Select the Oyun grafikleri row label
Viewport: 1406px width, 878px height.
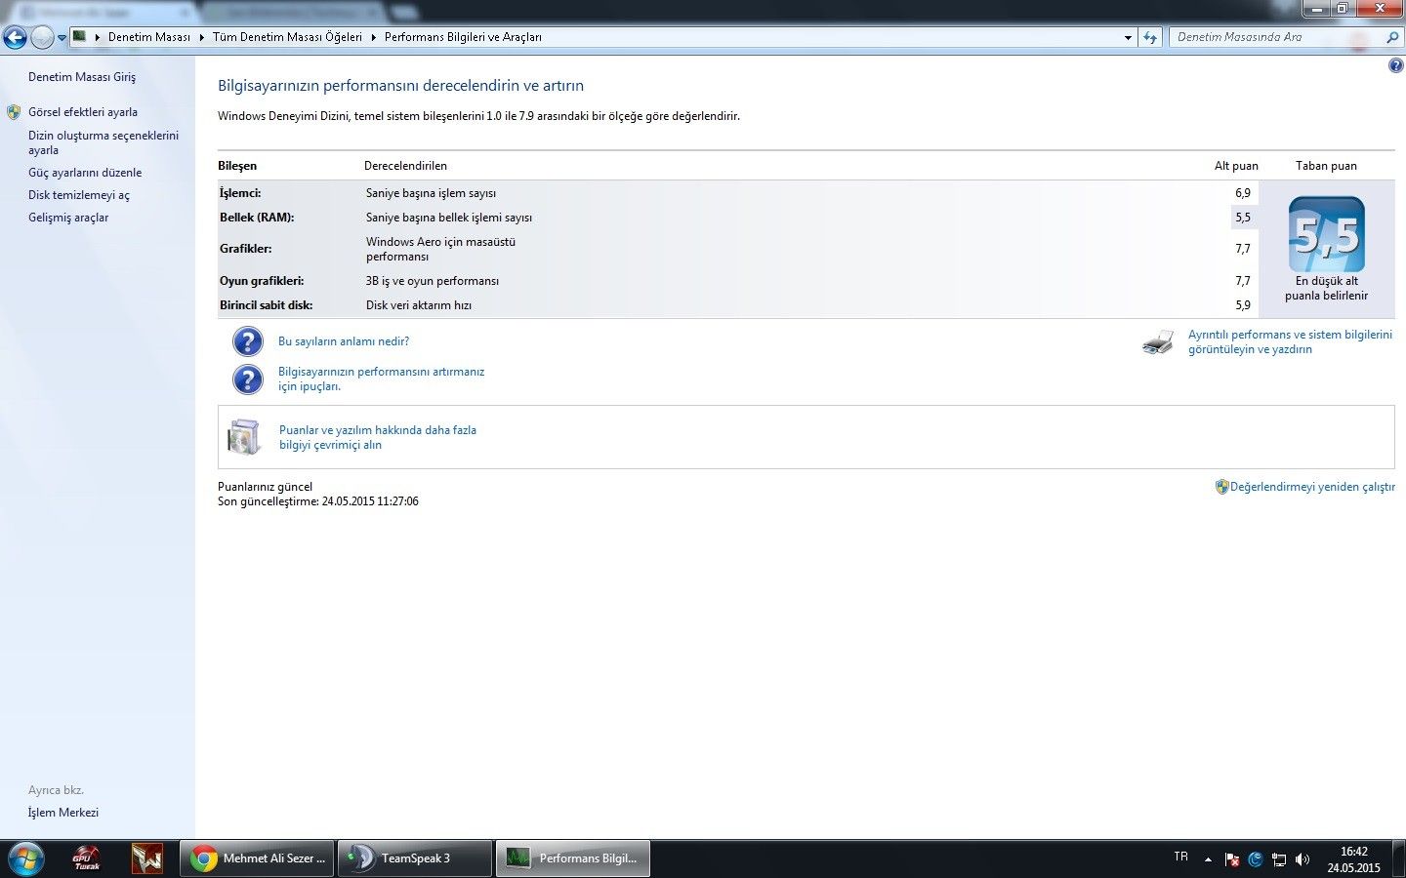[262, 281]
